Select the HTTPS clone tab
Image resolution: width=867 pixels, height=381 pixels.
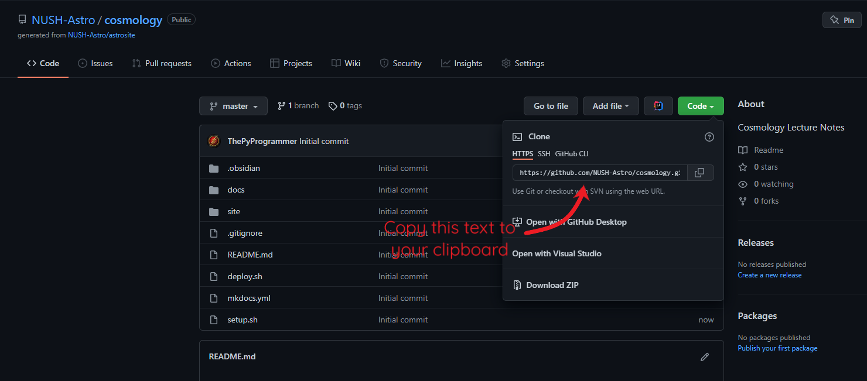point(523,154)
